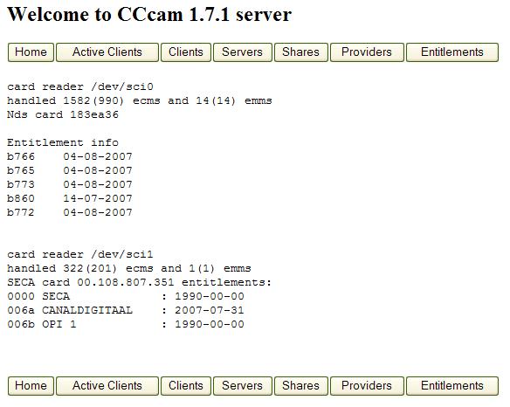Open the top Home button
The height and width of the screenshot is (407, 510).
(31, 52)
